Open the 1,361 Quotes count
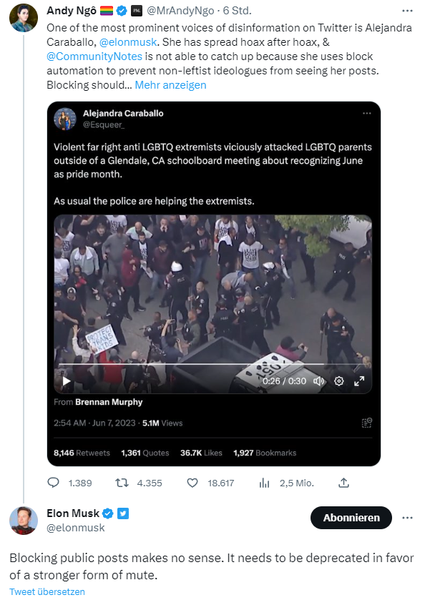The image size is (425, 600). click(x=145, y=453)
